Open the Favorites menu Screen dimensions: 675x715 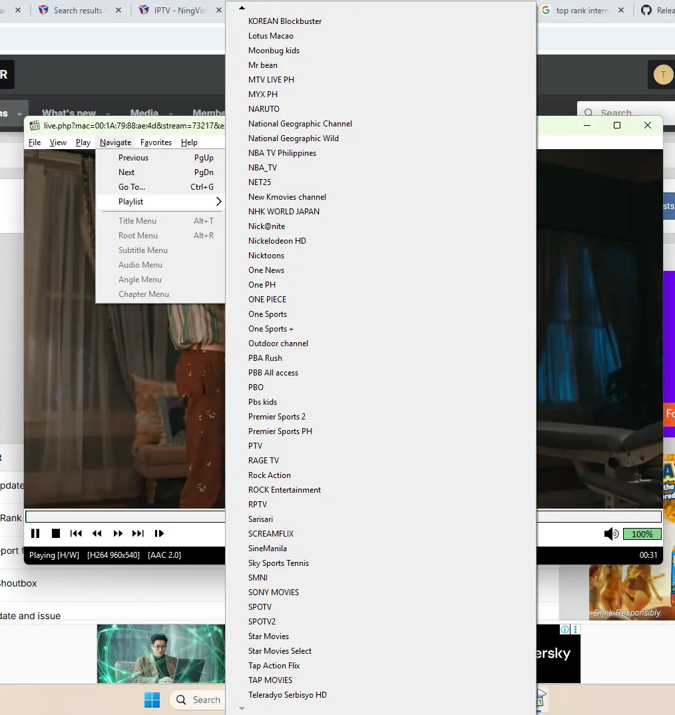pyautogui.click(x=156, y=142)
